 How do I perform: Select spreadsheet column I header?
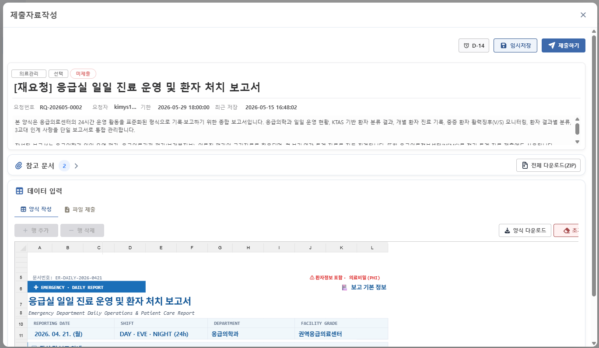point(279,248)
